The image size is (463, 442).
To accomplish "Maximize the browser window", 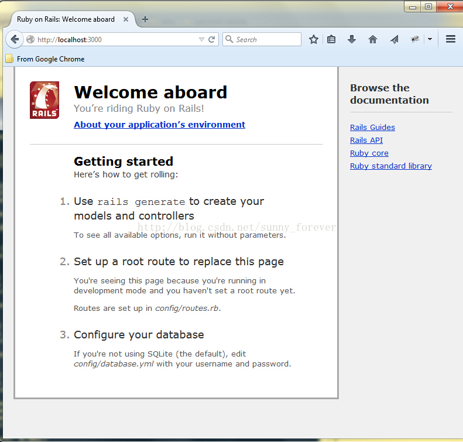I will pos(428,6).
